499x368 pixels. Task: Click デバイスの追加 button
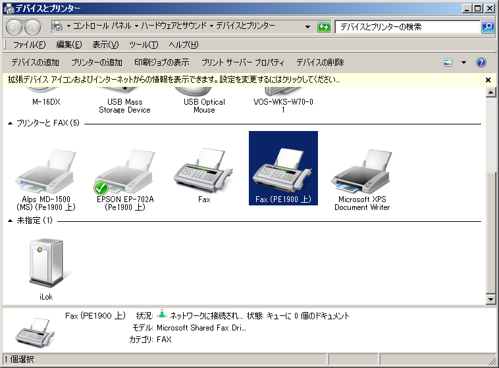(35, 63)
